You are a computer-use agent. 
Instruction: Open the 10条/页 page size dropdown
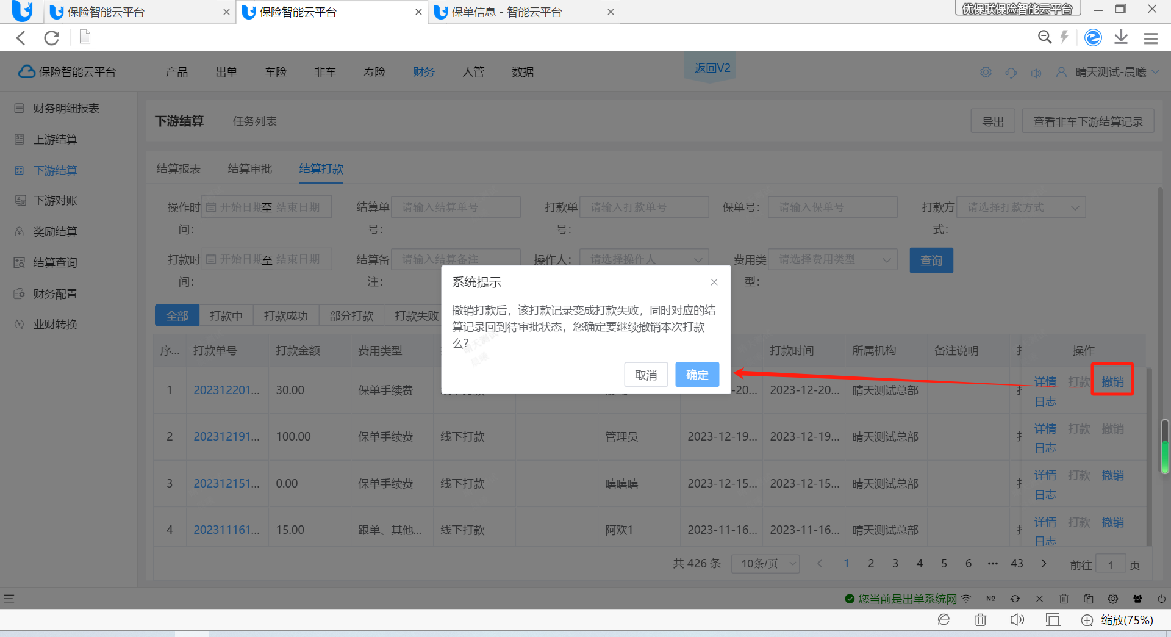click(x=766, y=564)
